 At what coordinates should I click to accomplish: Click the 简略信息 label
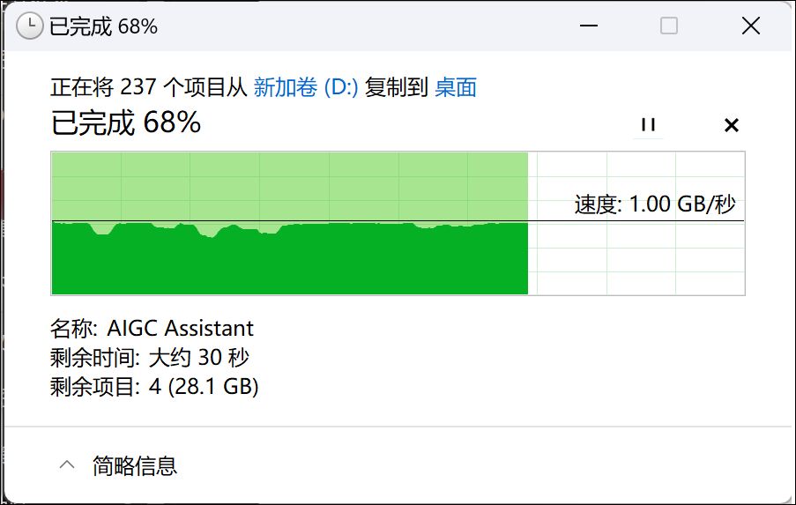click(135, 465)
